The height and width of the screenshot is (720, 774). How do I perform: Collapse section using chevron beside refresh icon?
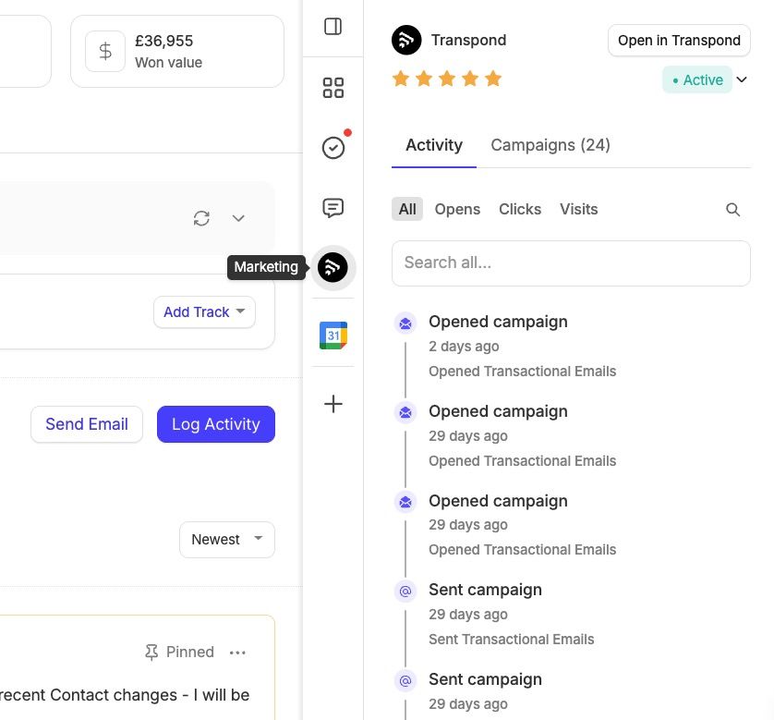click(238, 218)
